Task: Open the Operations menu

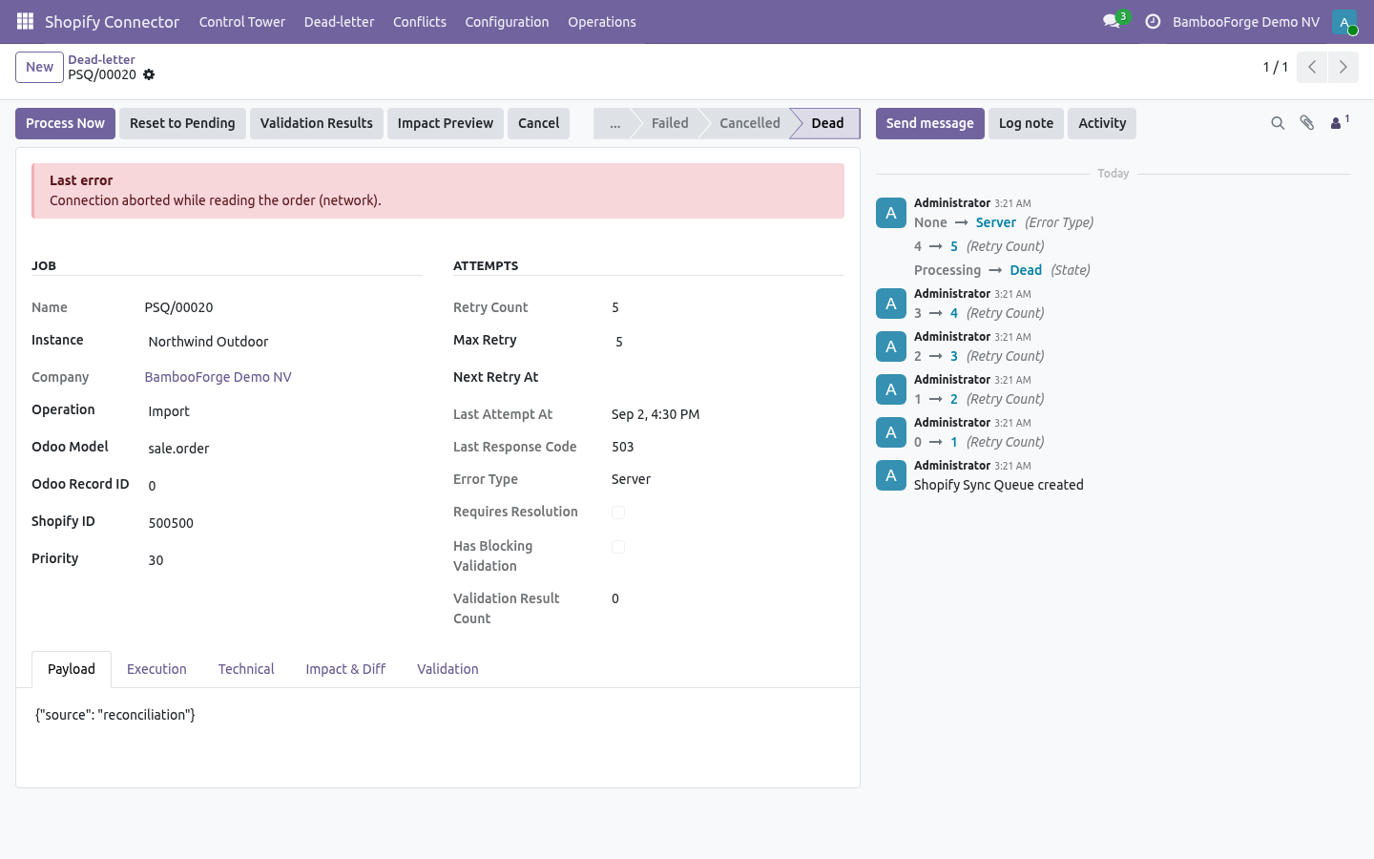Action: 602,22
